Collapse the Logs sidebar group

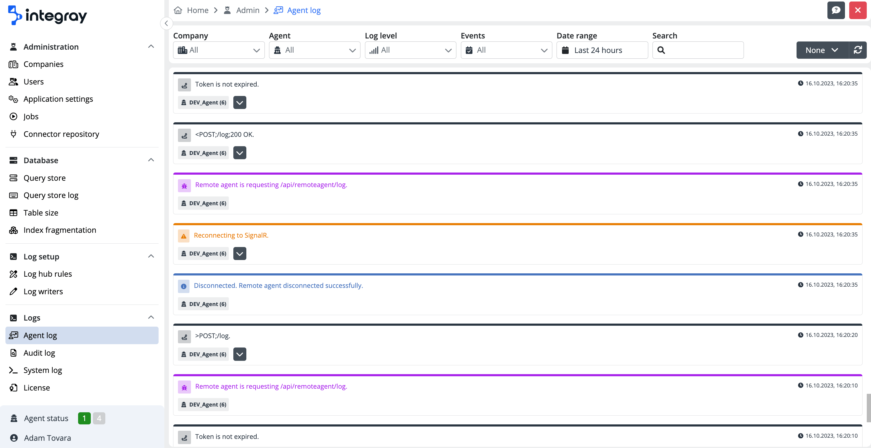tap(151, 317)
